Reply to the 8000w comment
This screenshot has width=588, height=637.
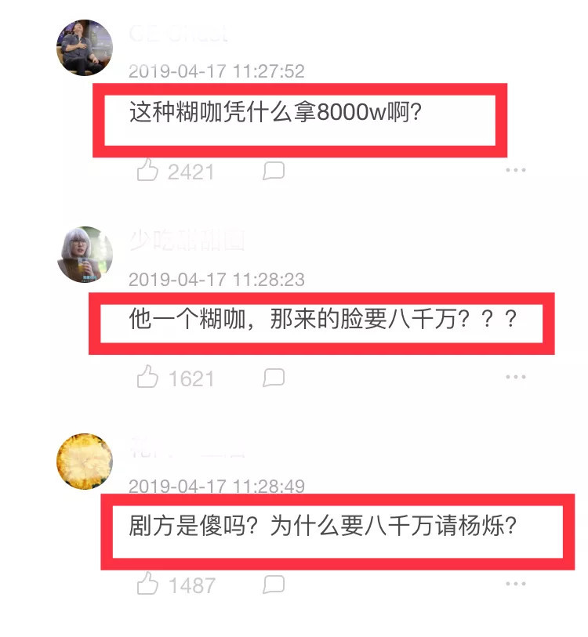274,170
